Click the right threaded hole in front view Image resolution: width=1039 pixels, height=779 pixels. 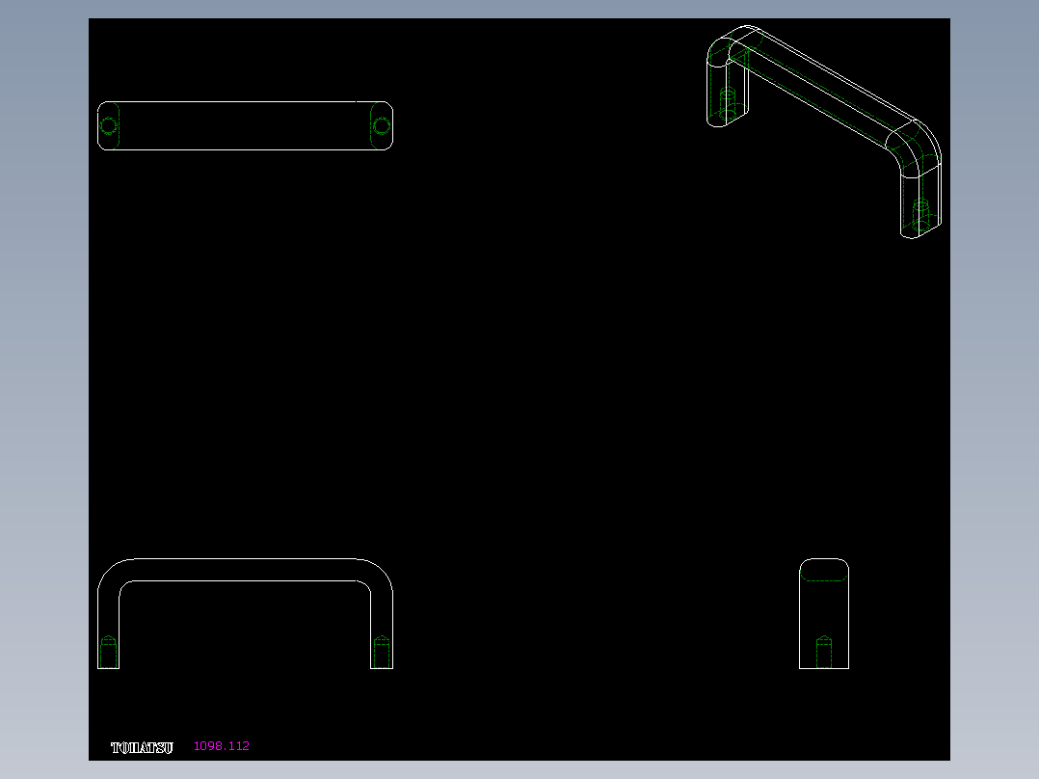point(381,652)
